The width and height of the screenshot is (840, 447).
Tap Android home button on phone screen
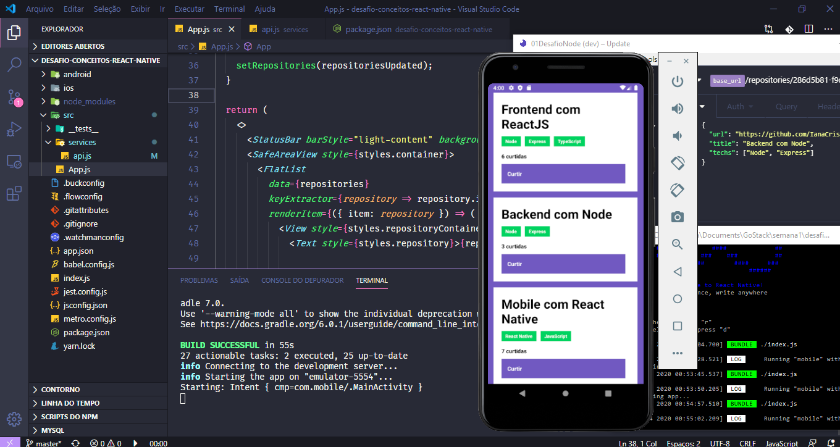565,393
